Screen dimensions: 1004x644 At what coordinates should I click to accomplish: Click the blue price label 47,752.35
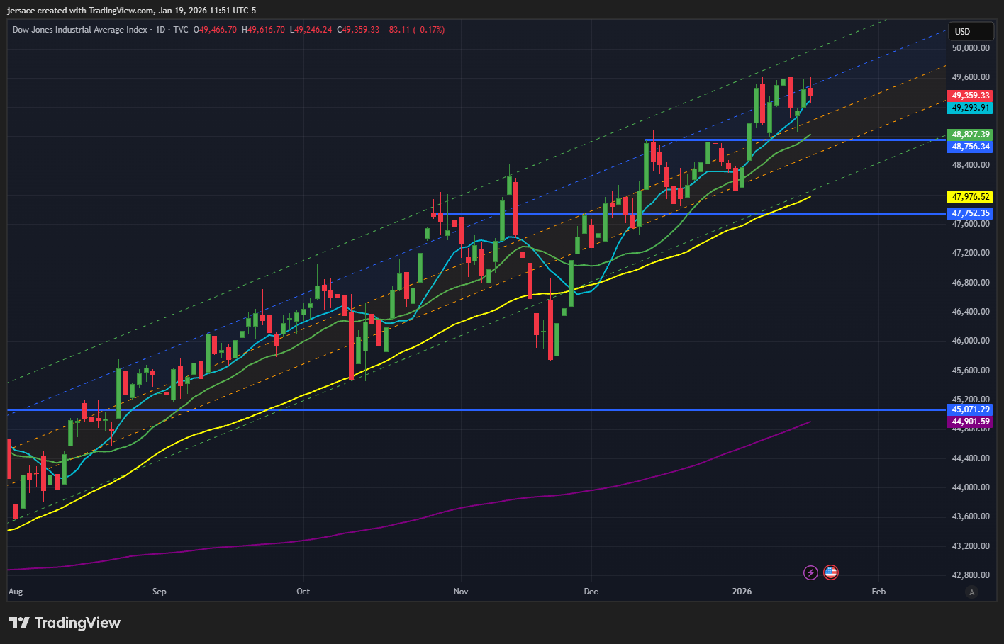pyautogui.click(x=970, y=213)
